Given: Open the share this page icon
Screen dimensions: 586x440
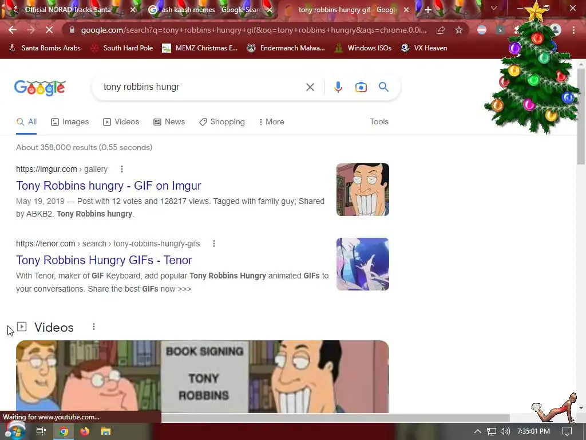Looking at the screenshot, I should [x=441, y=30].
